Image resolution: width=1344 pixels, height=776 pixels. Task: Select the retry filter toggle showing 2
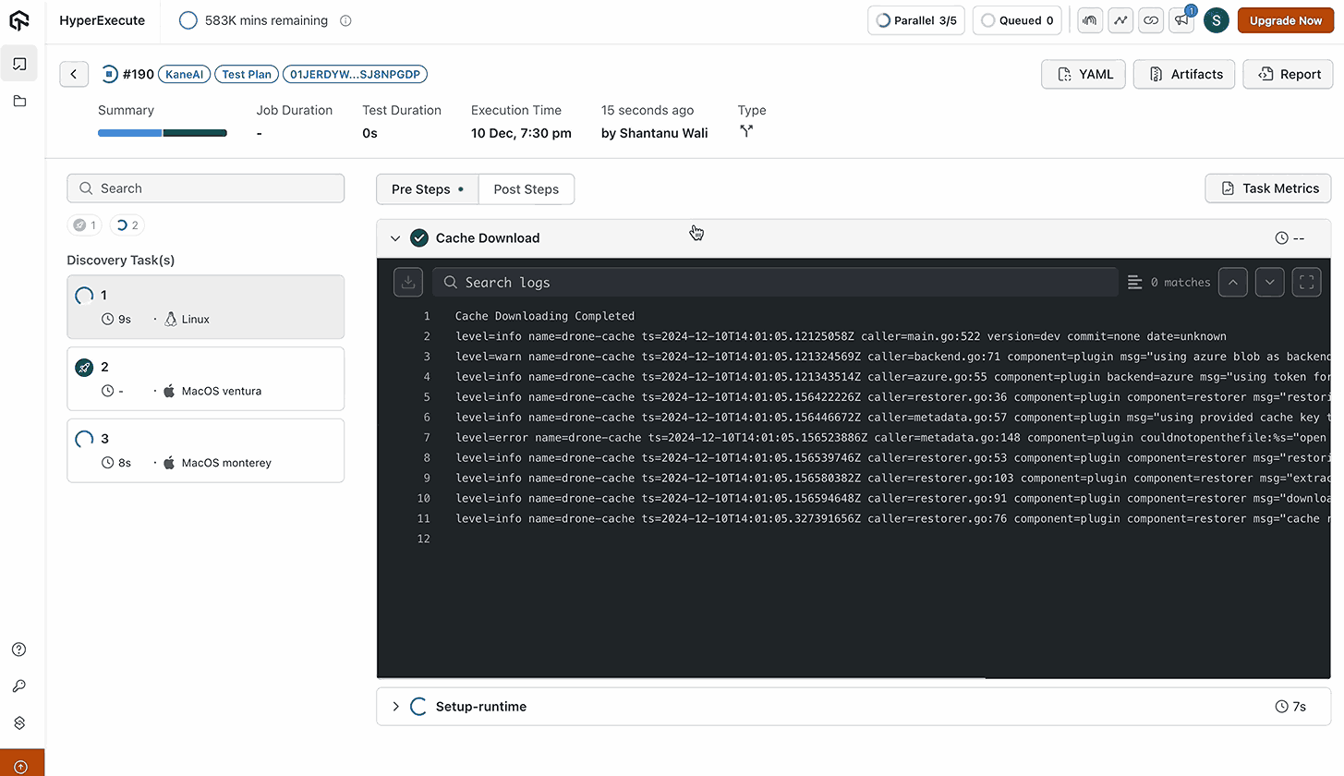pos(127,224)
